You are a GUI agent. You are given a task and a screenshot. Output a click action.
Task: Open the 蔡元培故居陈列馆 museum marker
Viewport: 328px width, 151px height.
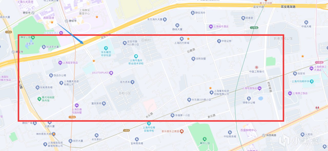point(39,97)
